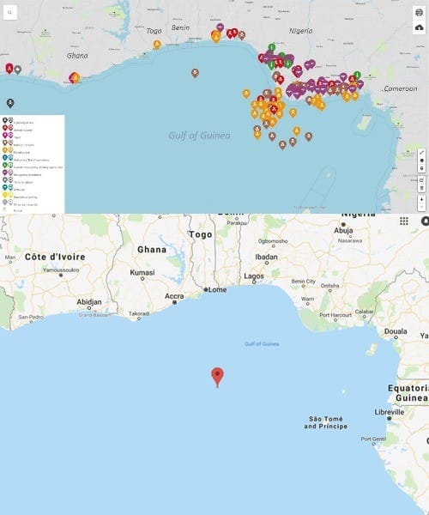
Task: Click the orange marker on Togo coast
Action: click(x=157, y=45)
